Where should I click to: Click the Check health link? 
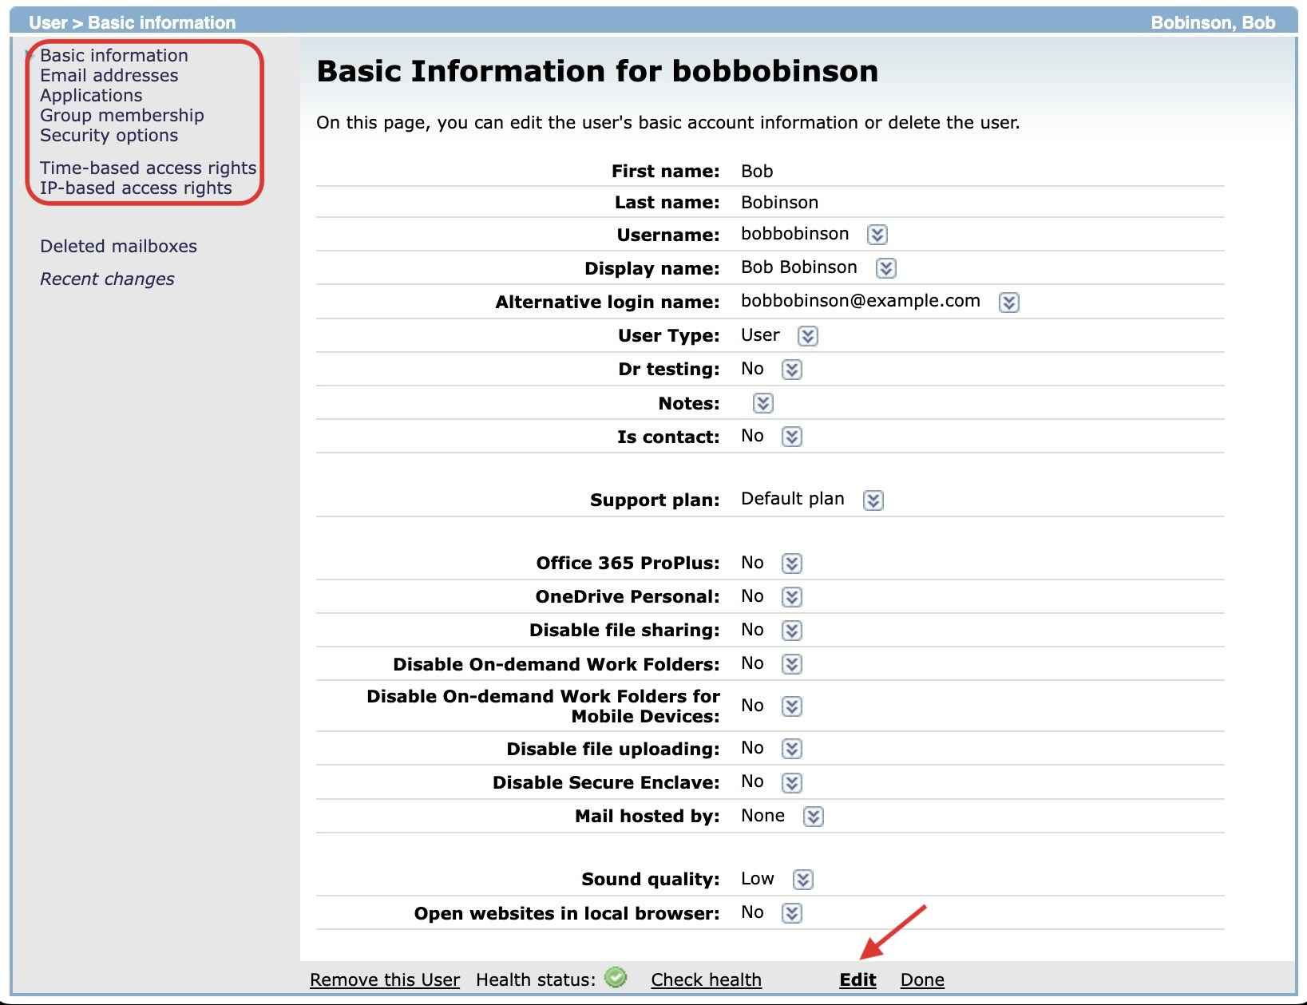click(707, 979)
